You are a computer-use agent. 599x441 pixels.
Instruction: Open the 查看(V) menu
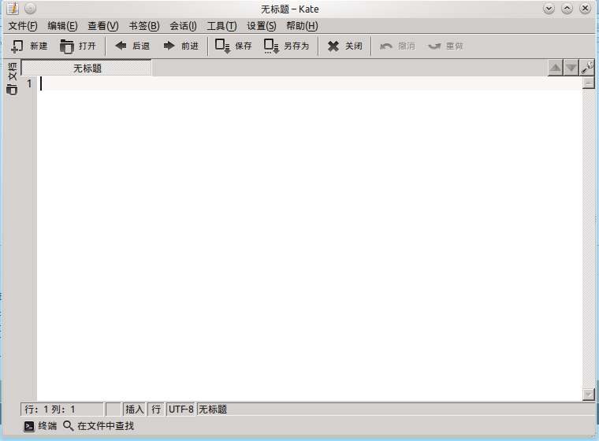tap(103, 26)
